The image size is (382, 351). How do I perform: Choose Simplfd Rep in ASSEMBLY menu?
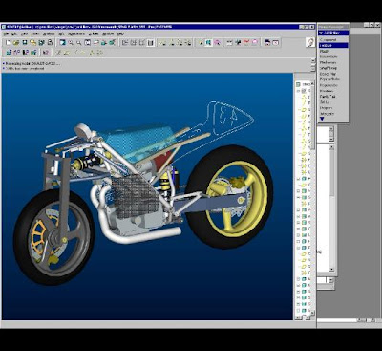click(329, 68)
